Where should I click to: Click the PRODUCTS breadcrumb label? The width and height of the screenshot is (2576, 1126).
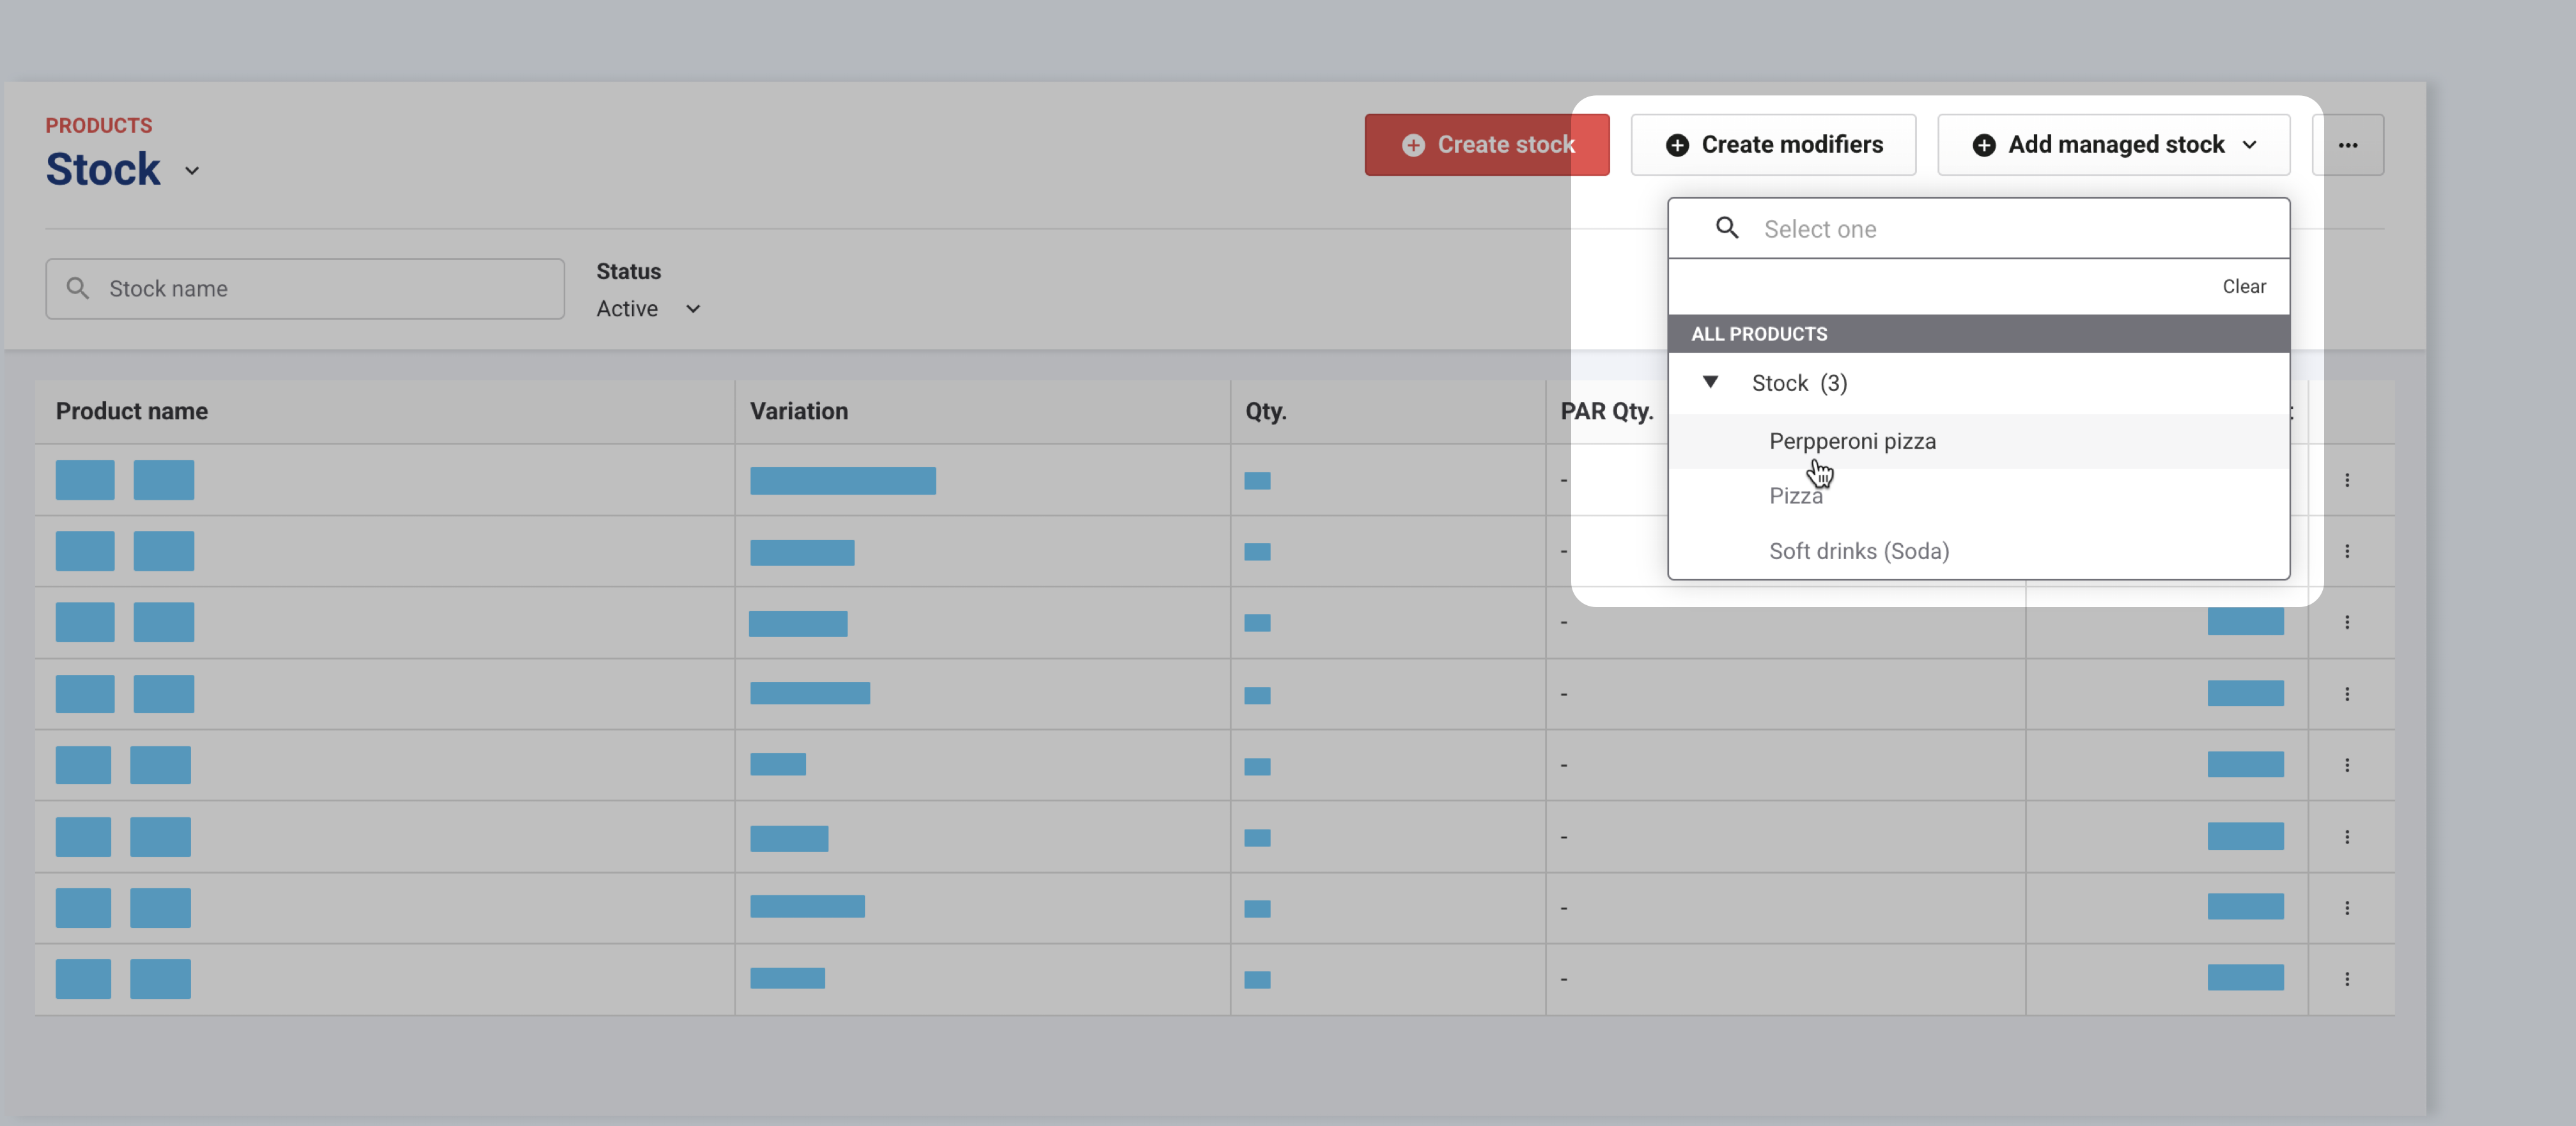point(98,125)
